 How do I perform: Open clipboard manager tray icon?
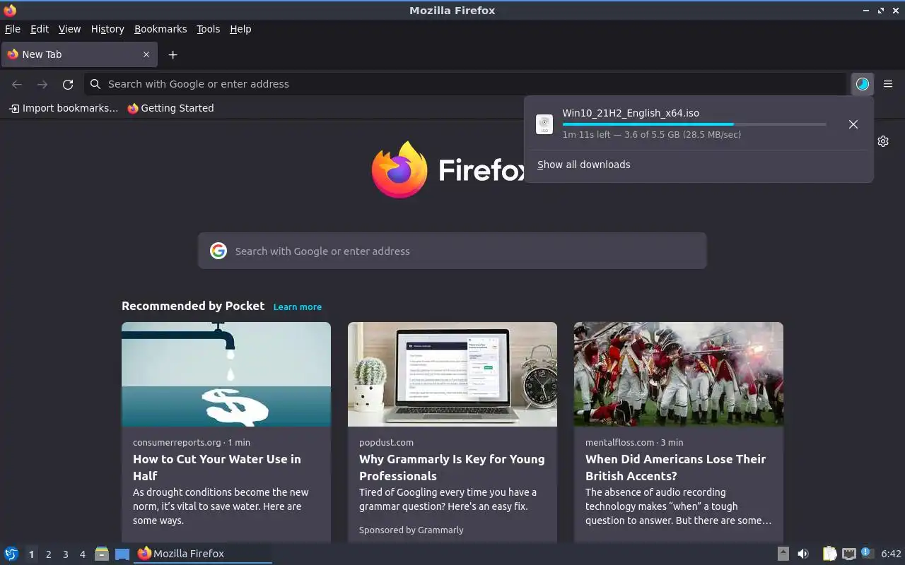pyautogui.click(x=829, y=554)
